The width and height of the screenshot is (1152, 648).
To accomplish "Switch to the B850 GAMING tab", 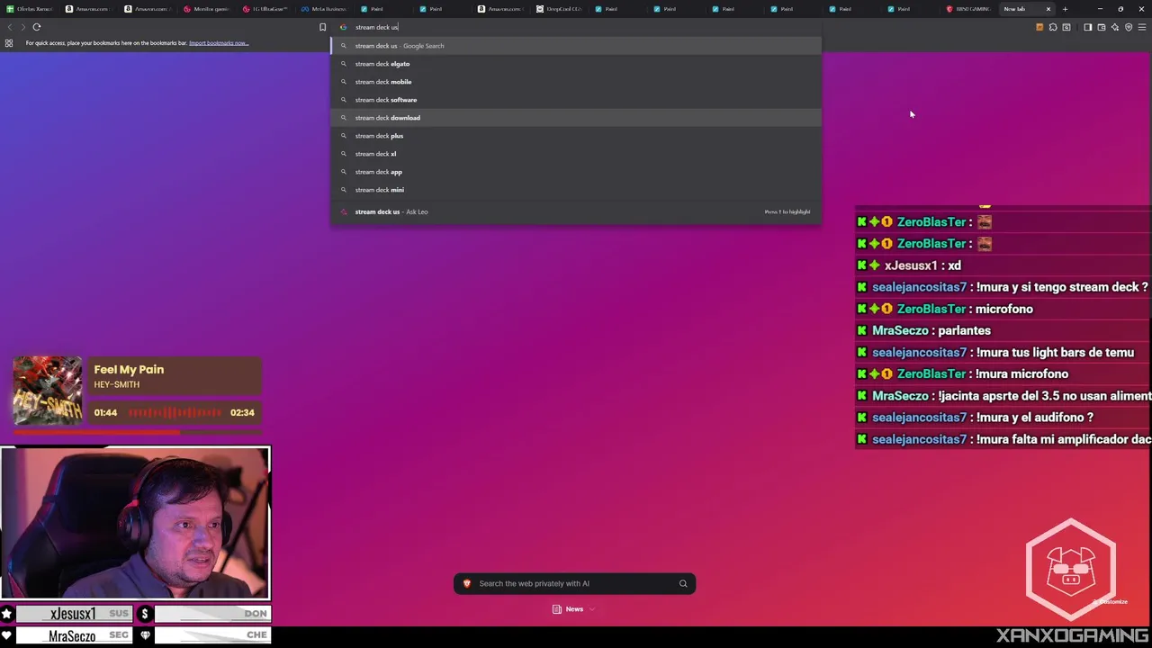I will (x=968, y=9).
